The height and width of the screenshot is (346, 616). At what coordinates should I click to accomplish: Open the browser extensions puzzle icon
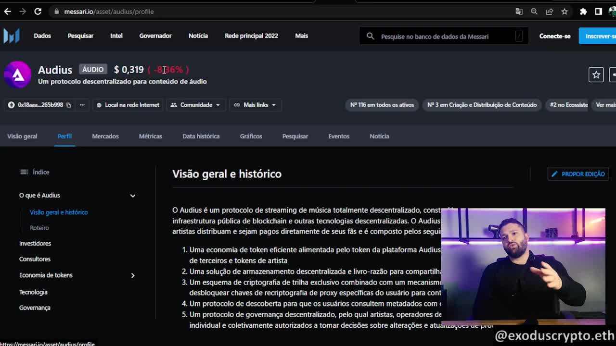click(x=583, y=12)
